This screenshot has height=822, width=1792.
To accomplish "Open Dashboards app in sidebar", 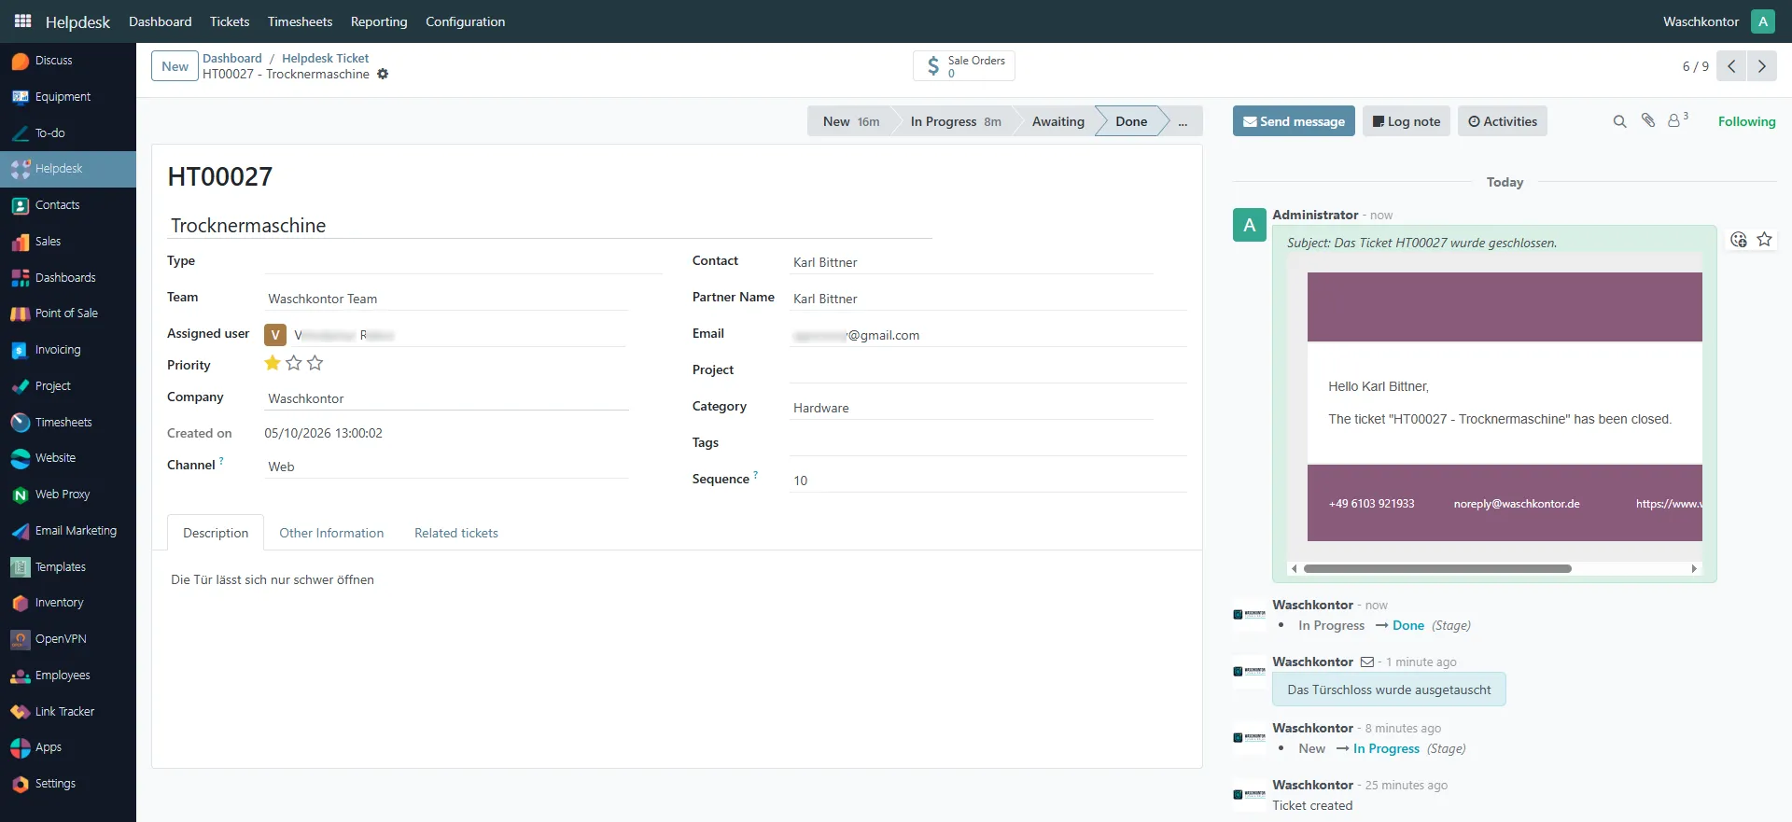I will (68, 278).
